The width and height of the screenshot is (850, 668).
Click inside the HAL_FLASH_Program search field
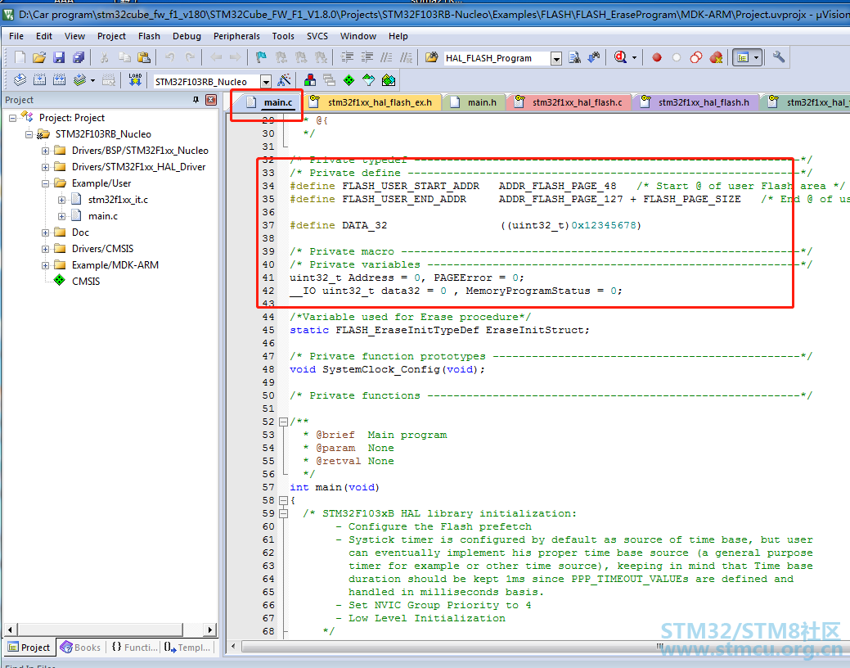click(x=497, y=59)
